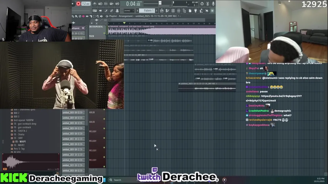Open the Piano roll icon

[167, 11]
